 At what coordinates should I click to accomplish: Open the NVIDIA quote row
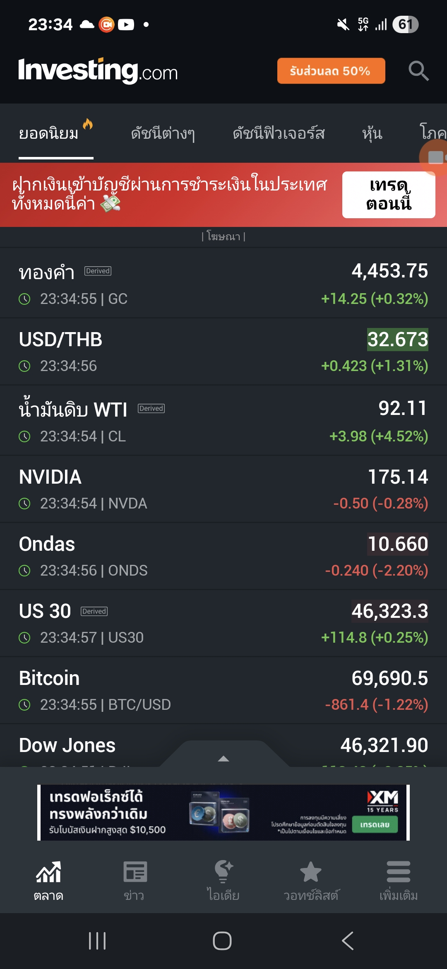click(223, 489)
